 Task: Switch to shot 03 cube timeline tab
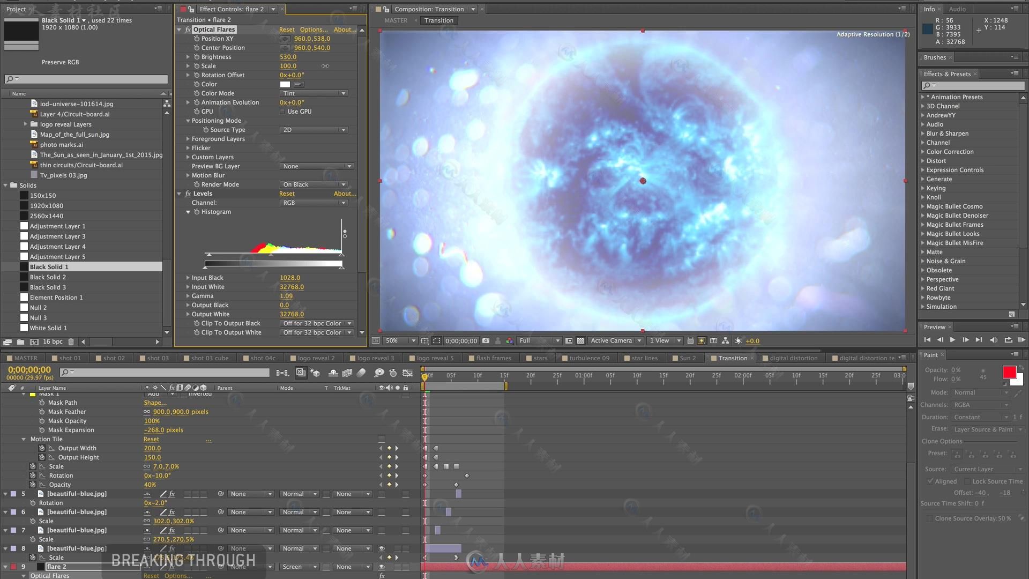[210, 358]
